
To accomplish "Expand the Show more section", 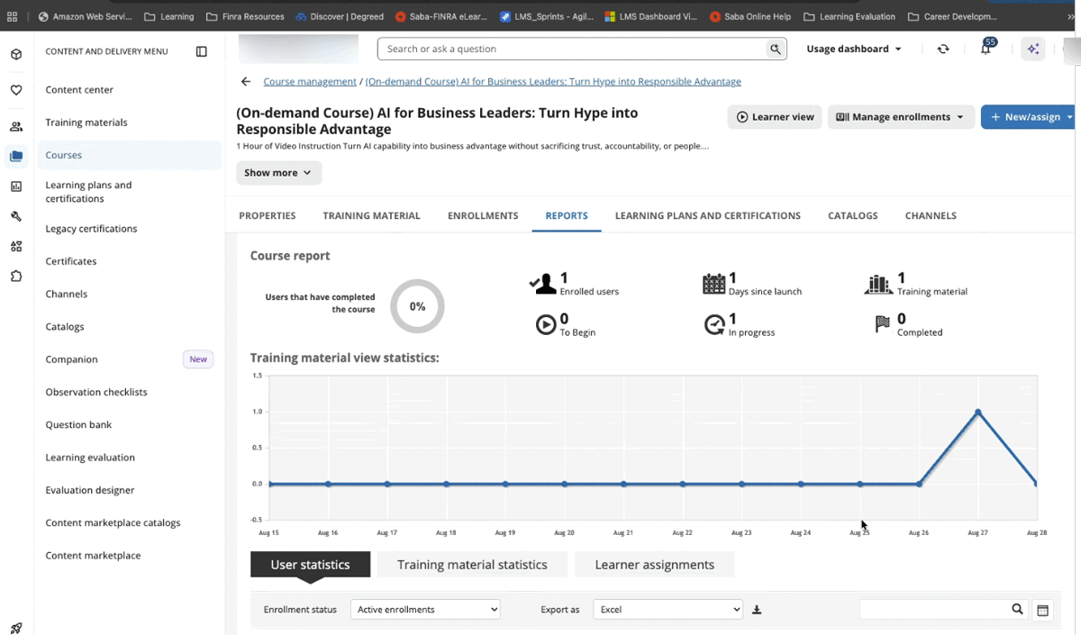I will [278, 173].
